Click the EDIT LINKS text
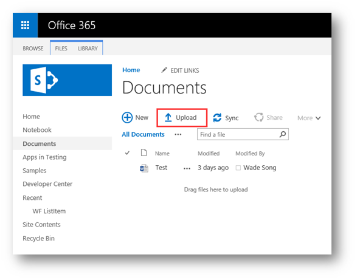 (185, 70)
